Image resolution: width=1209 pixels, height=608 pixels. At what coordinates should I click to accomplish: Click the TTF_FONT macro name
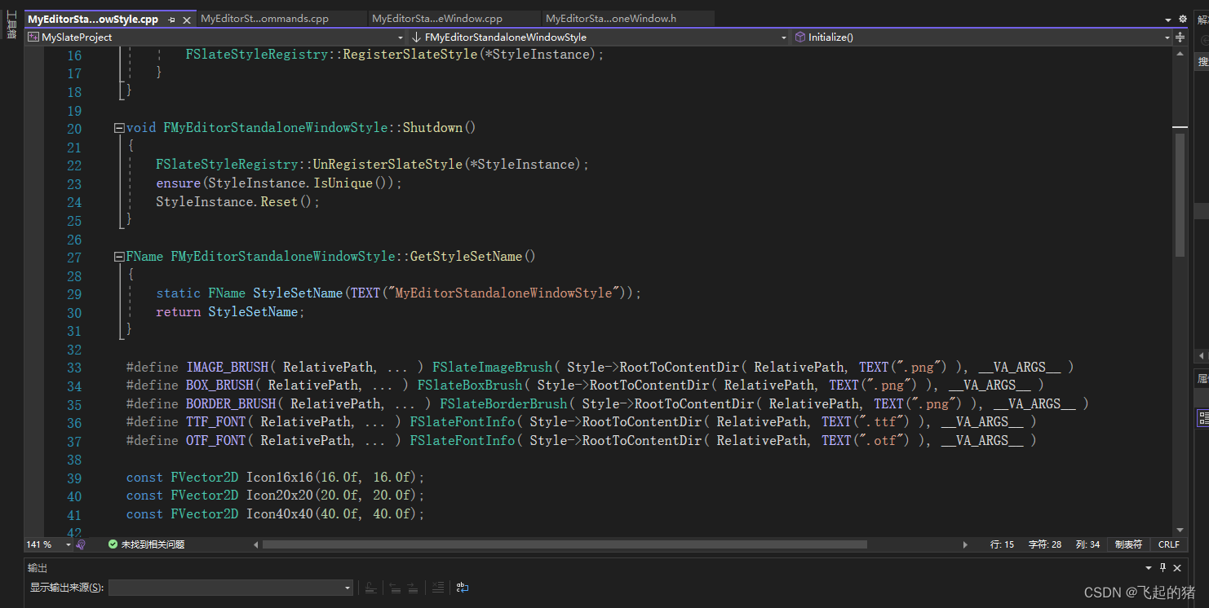(x=216, y=422)
